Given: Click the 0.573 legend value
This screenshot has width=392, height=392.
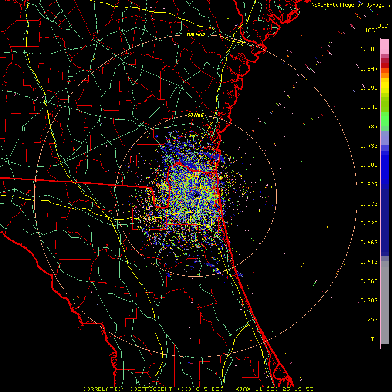Looking at the screenshot, I should pyautogui.click(x=369, y=204).
